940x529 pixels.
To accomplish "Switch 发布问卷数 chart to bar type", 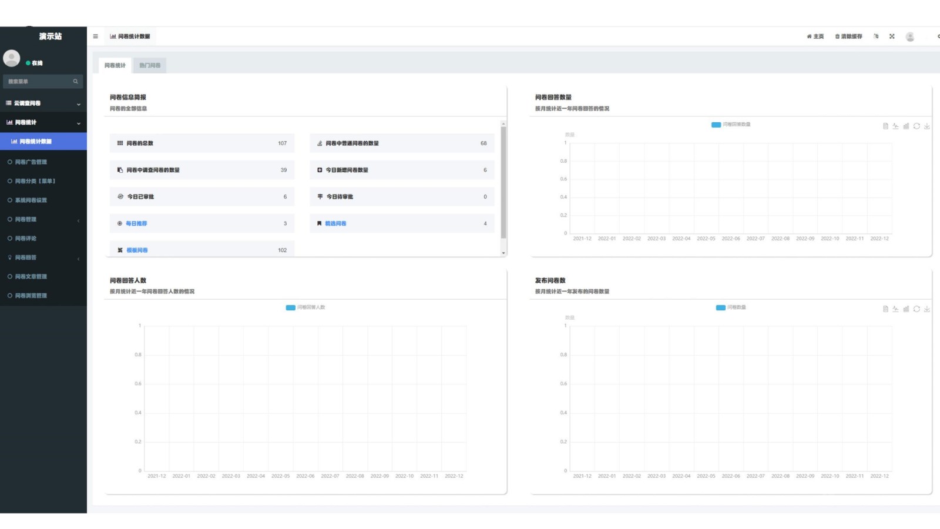I will pyautogui.click(x=906, y=309).
